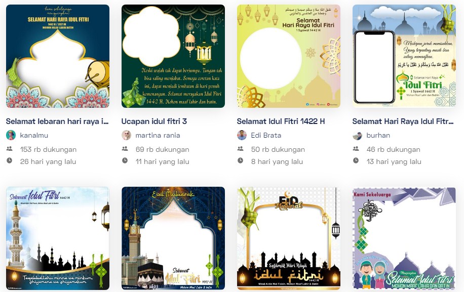Open Selamat lebaran hari raya title link
464x292 pixels.
point(57,121)
